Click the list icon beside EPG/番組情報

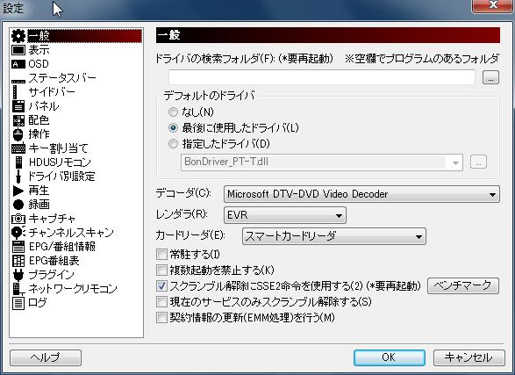(x=18, y=247)
